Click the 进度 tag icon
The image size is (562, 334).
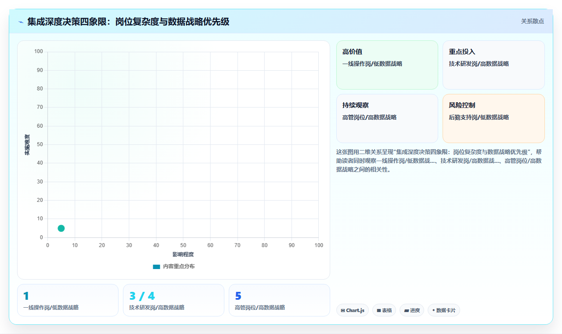tap(407, 310)
